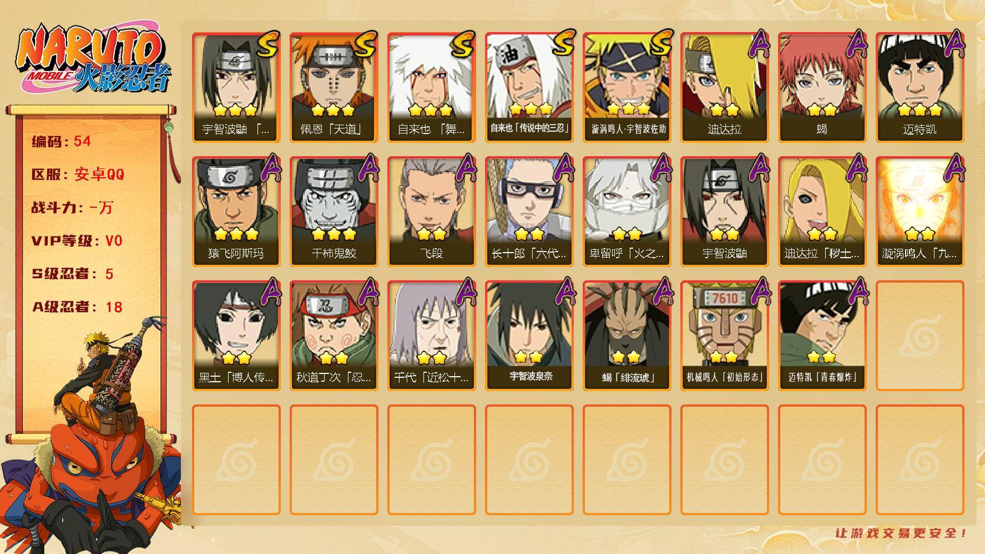
Task: Click the VIP等级 V0 label
Action: [77, 241]
